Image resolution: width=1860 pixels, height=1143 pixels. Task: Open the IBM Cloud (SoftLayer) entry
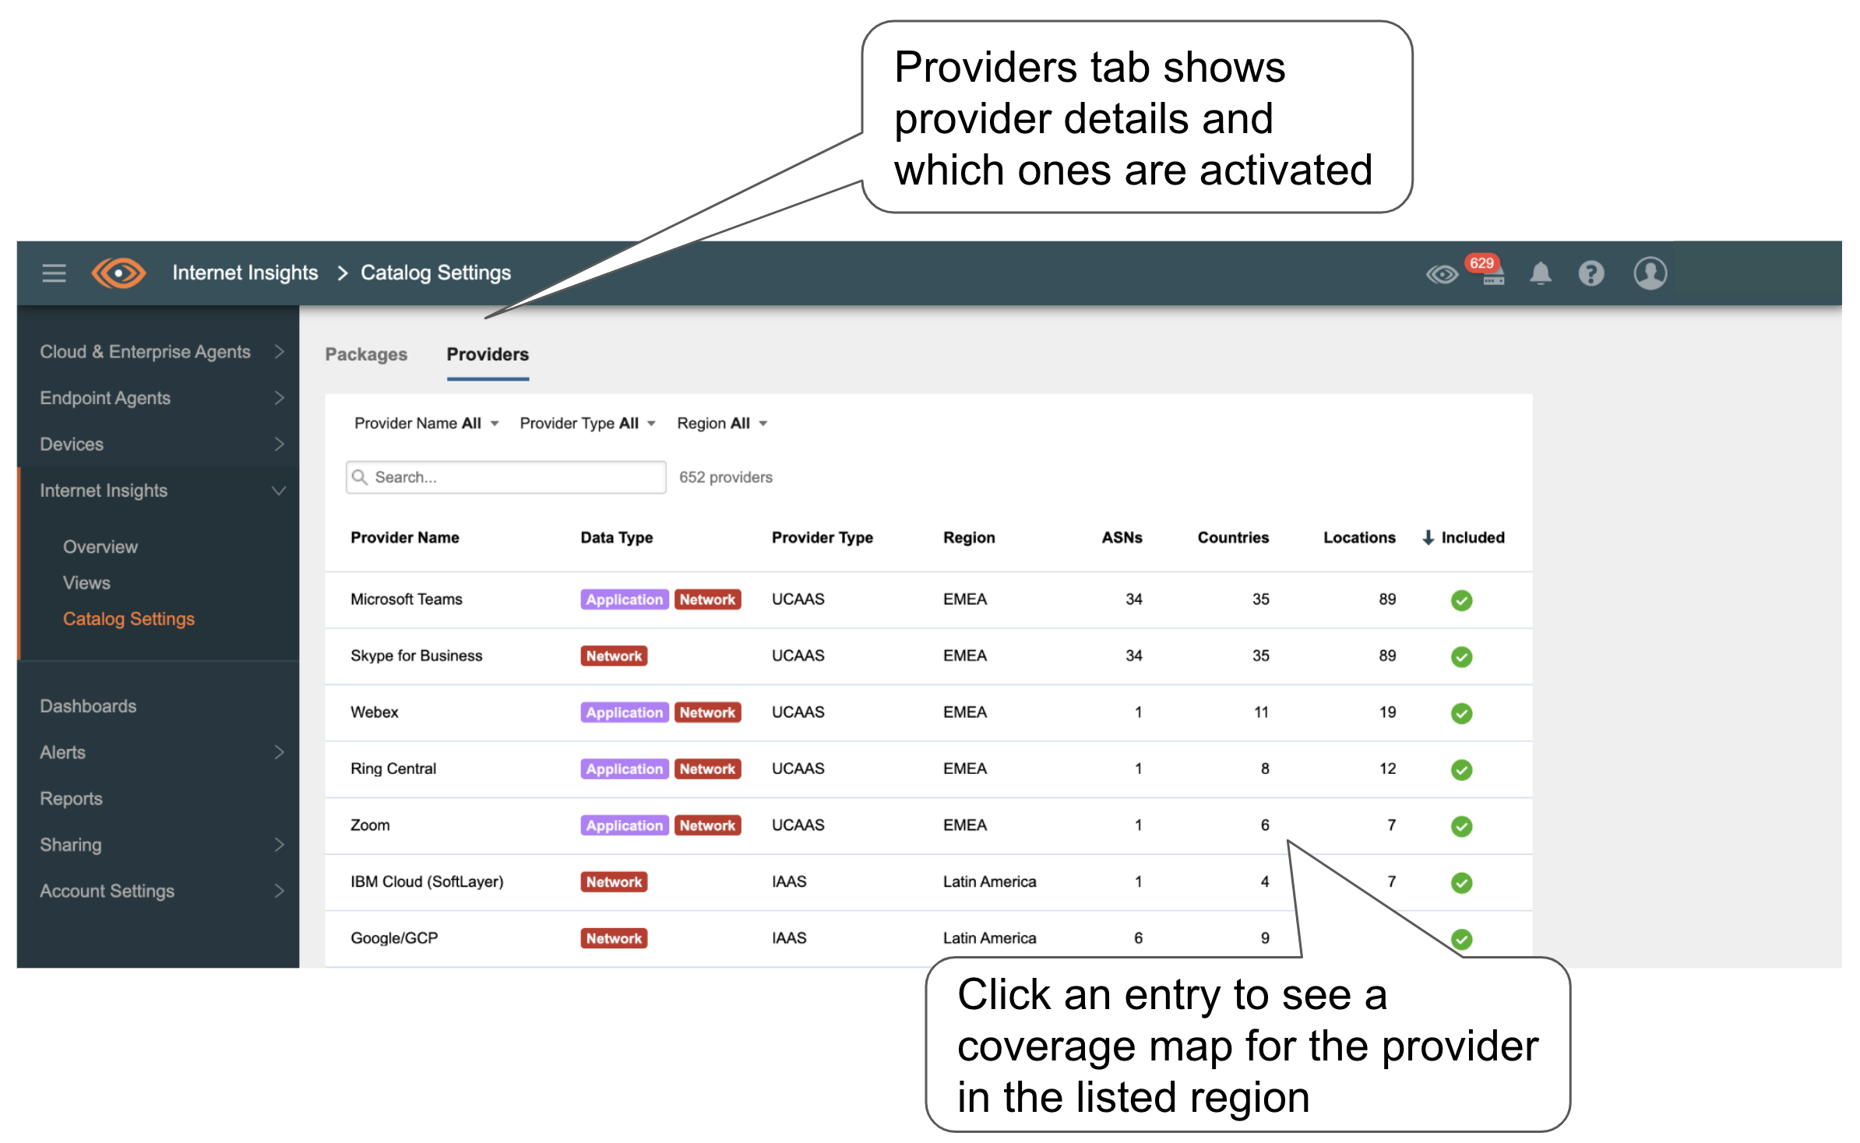pos(928,882)
